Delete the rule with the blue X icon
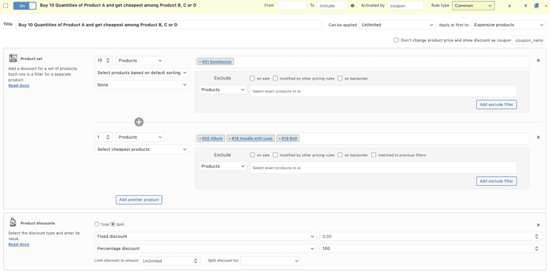550x272 pixels. 526,6
